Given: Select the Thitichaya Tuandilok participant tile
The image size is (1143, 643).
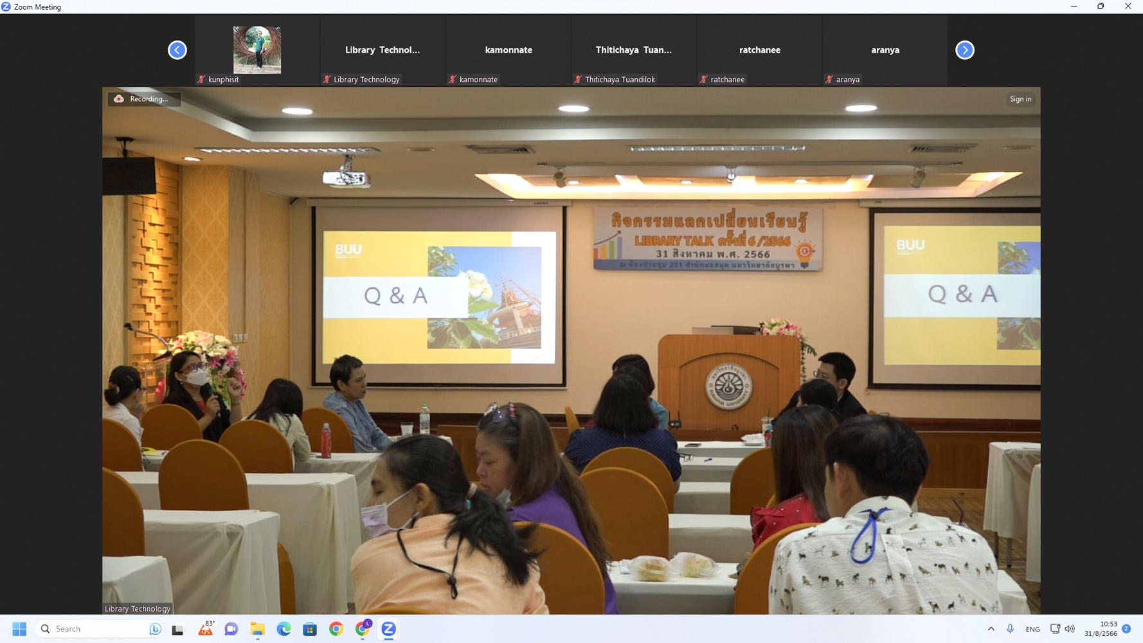Looking at the screenshot, I should (633, 50).
